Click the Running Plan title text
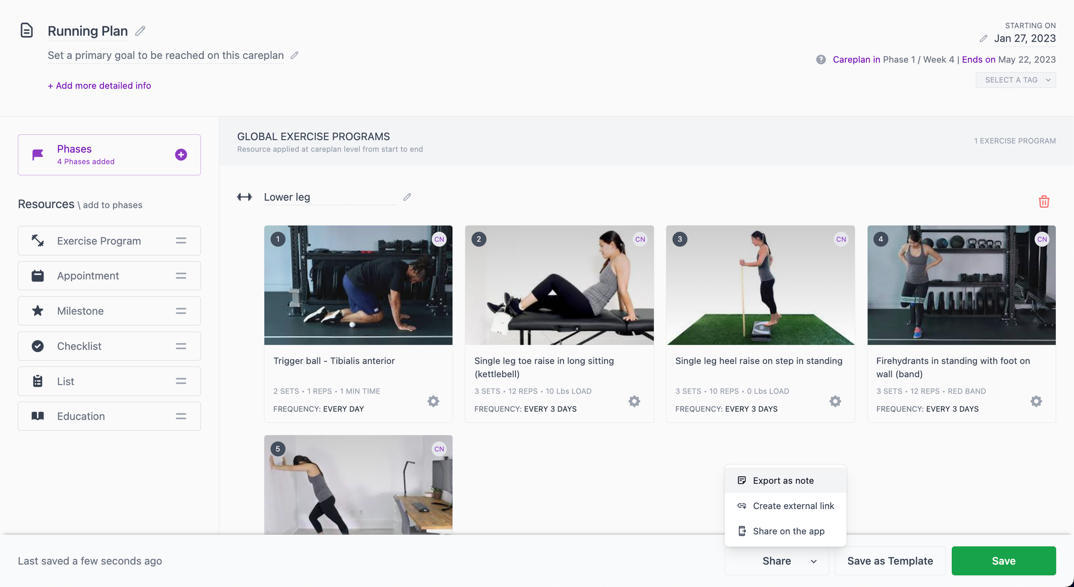1074x587 pixels. (x=88, y=31)
